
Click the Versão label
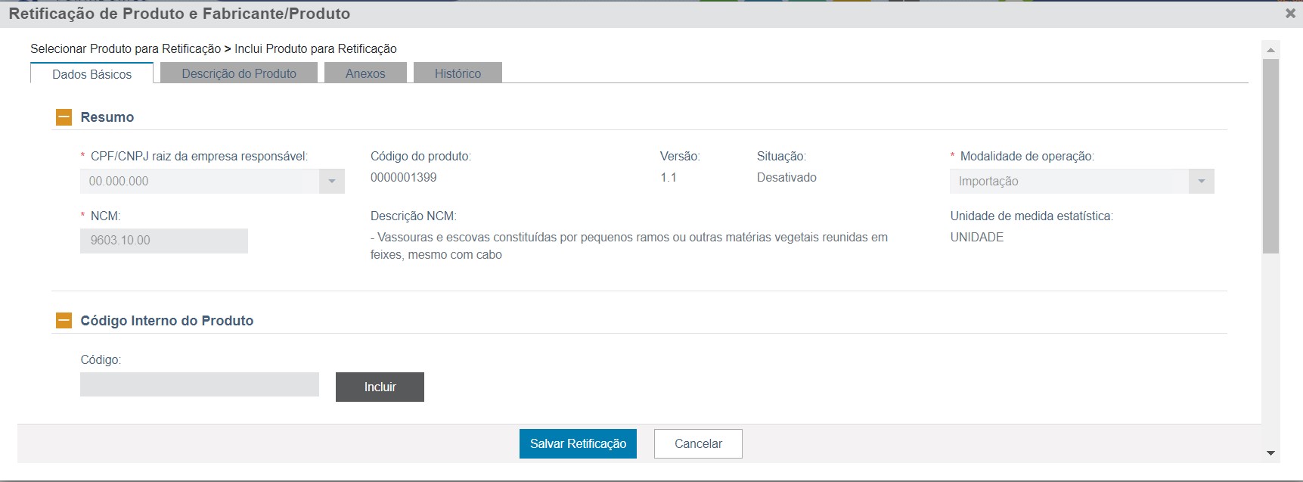[x=680, y=156]
